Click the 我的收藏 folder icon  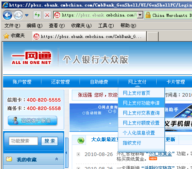(9, 159)
